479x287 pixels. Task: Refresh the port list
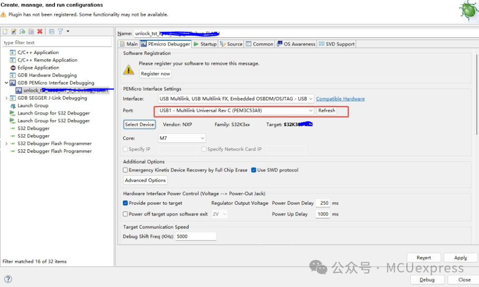pyautogui.click(x=326, y=110)
